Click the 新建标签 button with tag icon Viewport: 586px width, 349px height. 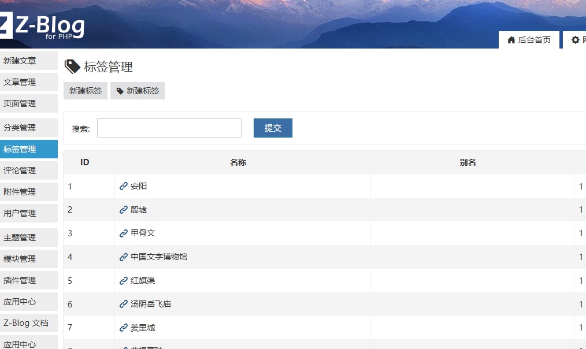(138, 91)
